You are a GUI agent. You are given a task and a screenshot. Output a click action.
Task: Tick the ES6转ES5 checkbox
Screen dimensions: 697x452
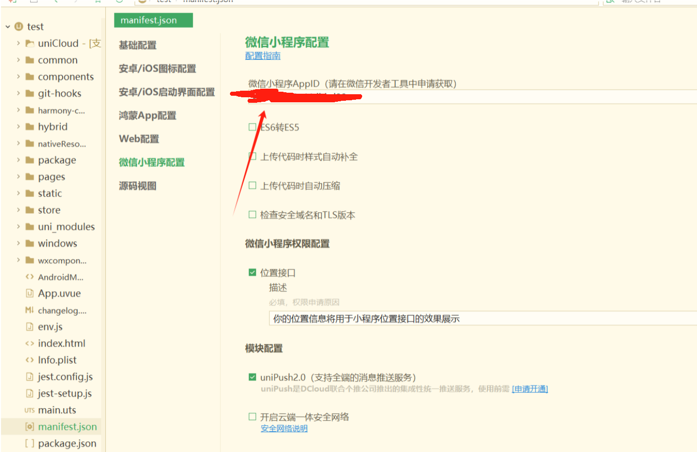(252, 127)
